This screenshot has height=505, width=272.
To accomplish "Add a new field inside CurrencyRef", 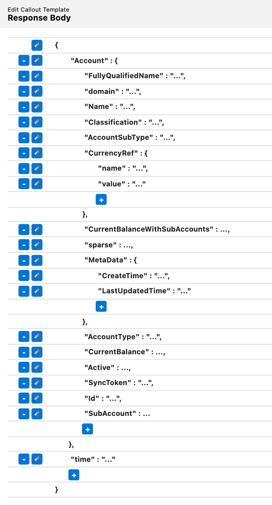I will click(101, 199).
